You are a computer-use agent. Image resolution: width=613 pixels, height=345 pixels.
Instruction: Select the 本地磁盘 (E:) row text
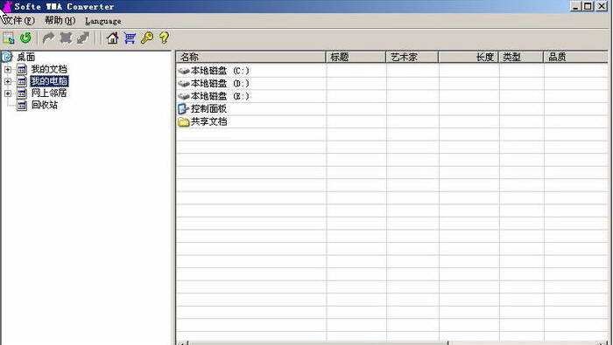pos(220,96)
